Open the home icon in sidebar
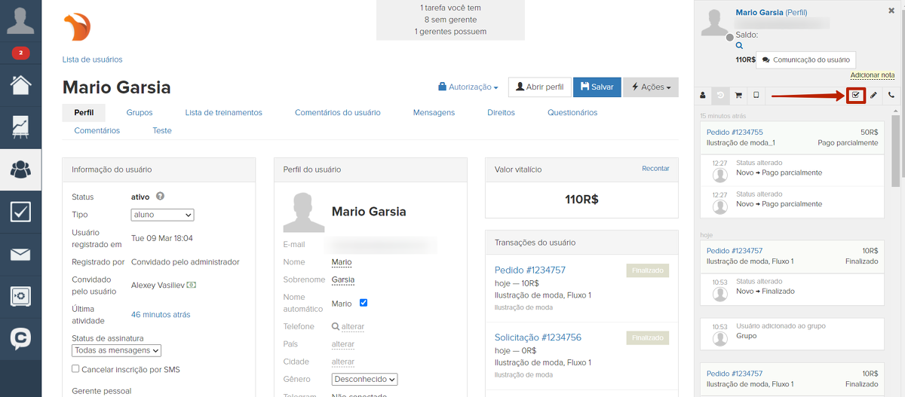905x397 pixels. pos(20,84)
